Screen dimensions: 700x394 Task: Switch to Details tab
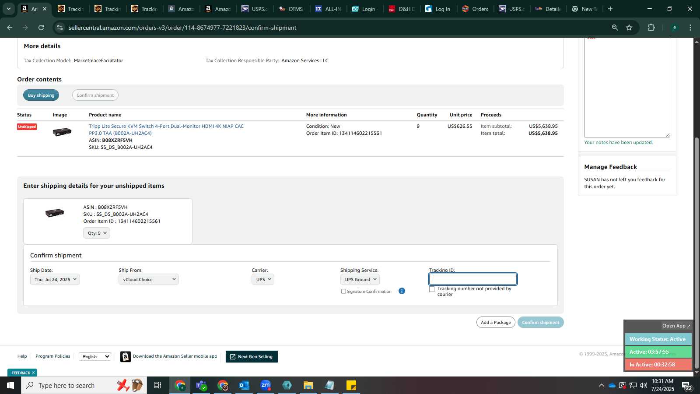[548, 9]
